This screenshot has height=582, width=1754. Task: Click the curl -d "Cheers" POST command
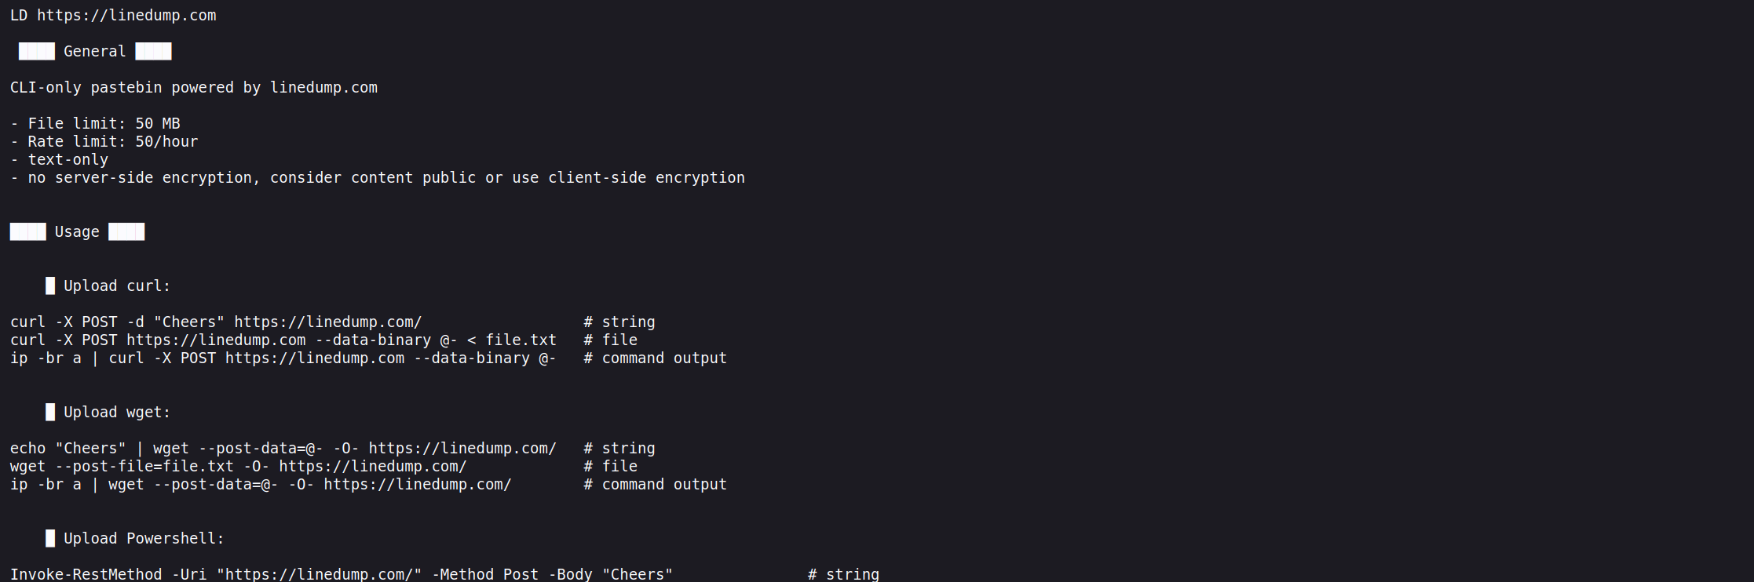pyautogui.click(x=216, y=322)
